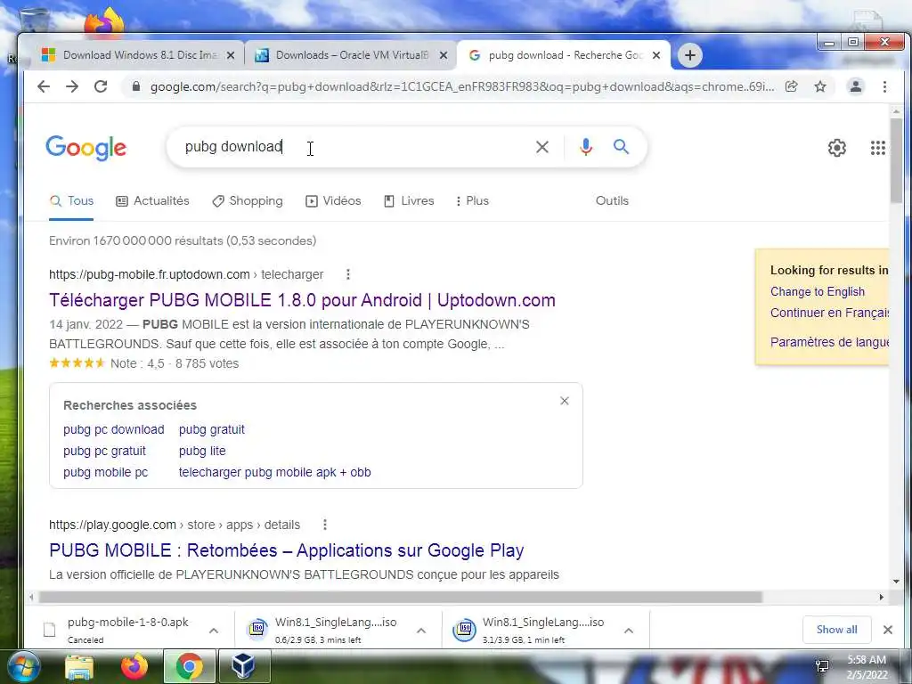Open the Google apps grid

pyautogui.click(x=877, y=148)
